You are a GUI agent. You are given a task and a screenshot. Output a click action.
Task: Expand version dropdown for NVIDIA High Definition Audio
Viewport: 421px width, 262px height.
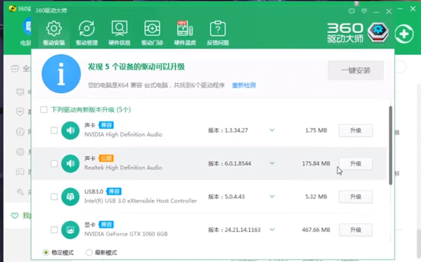pos(272,130)
